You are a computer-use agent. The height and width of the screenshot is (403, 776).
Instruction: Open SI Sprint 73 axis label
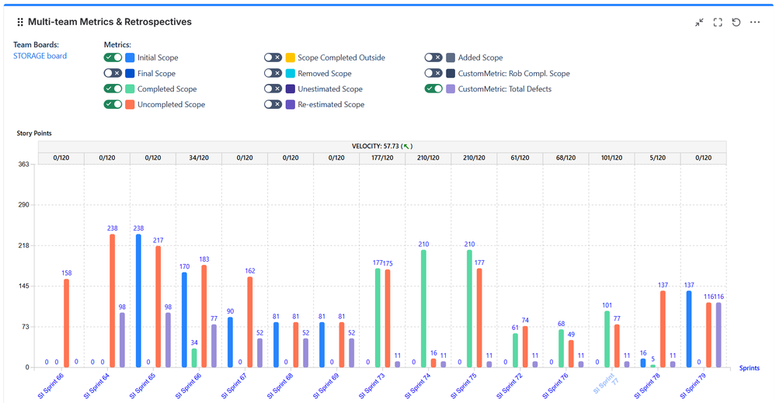(371, 386)
